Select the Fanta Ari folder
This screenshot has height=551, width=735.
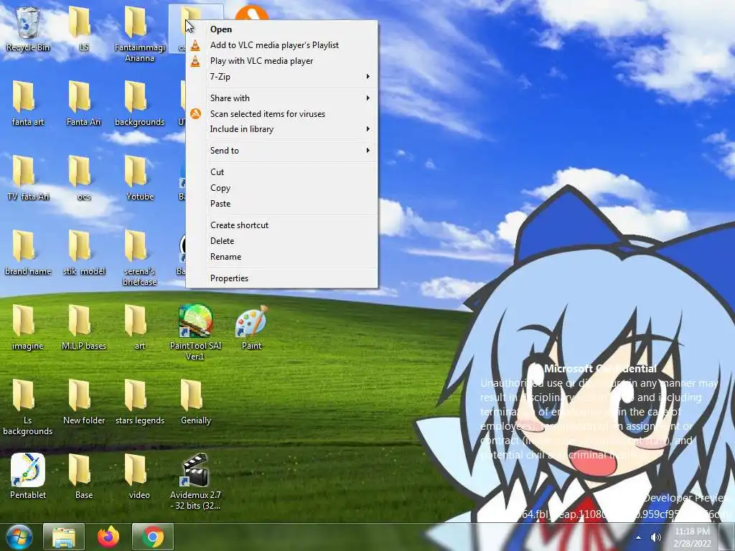(83, 103)
